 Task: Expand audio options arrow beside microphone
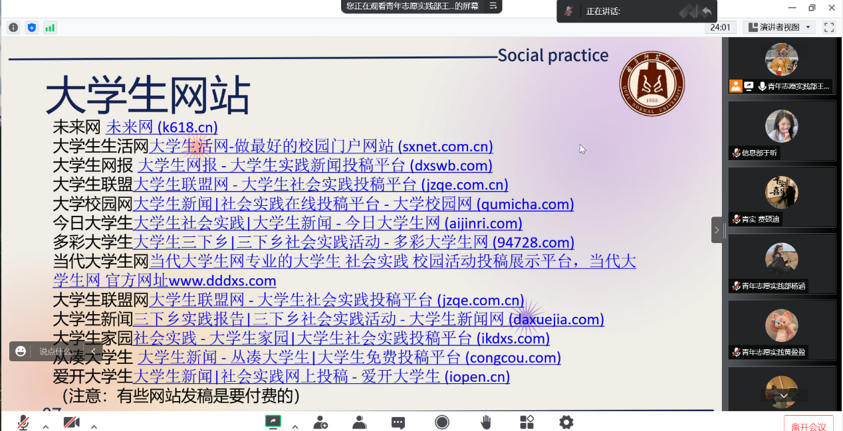[45, 426]
